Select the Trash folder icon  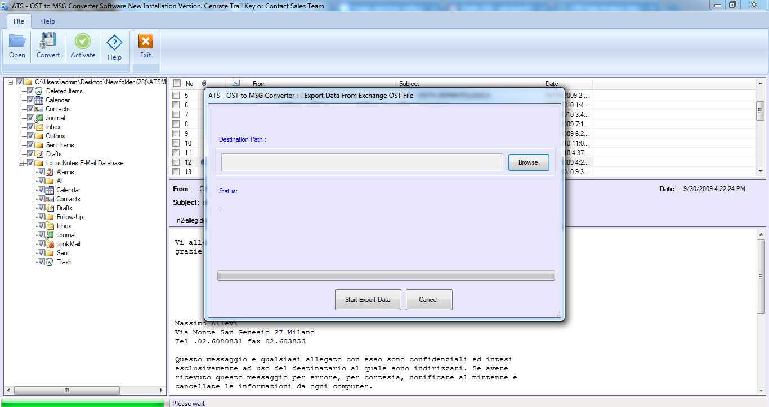point(50,262)
